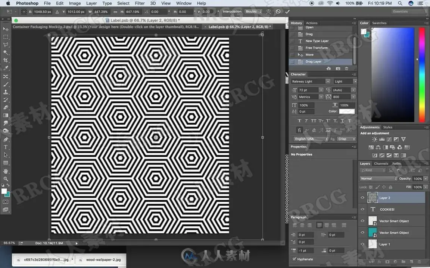
Task: Open the Spotlight search icon
Action: point(400,3)
